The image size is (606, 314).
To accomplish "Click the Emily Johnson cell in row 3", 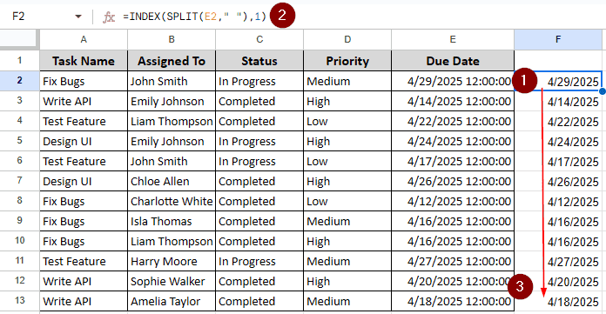I will pos(172,101).
